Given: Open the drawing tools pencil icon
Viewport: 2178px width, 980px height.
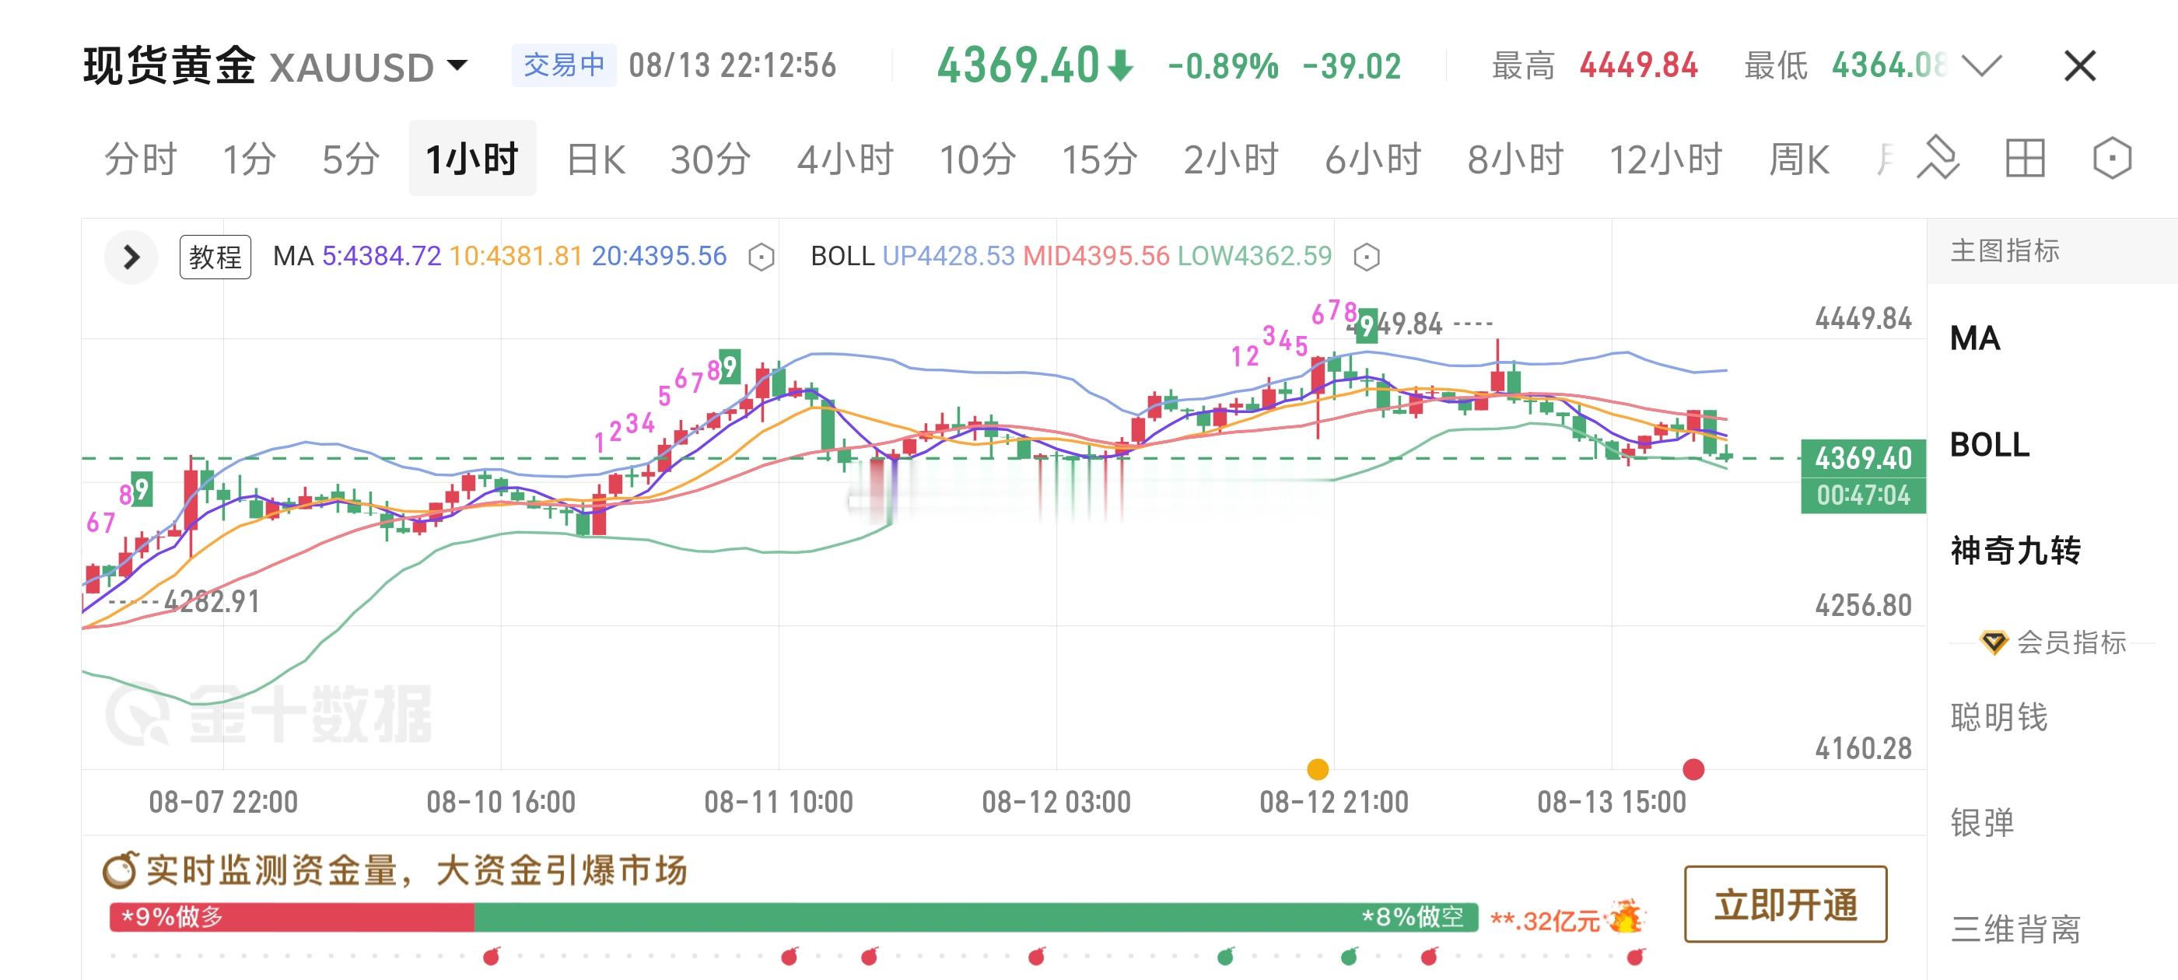Looking at the screenshot, I should point(1938,158).
